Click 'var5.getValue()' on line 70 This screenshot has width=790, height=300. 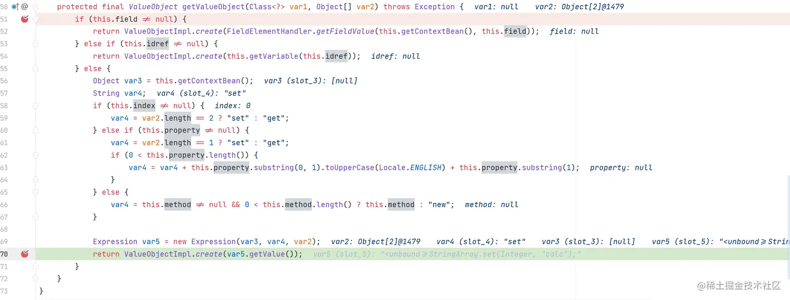click(262, 254)
